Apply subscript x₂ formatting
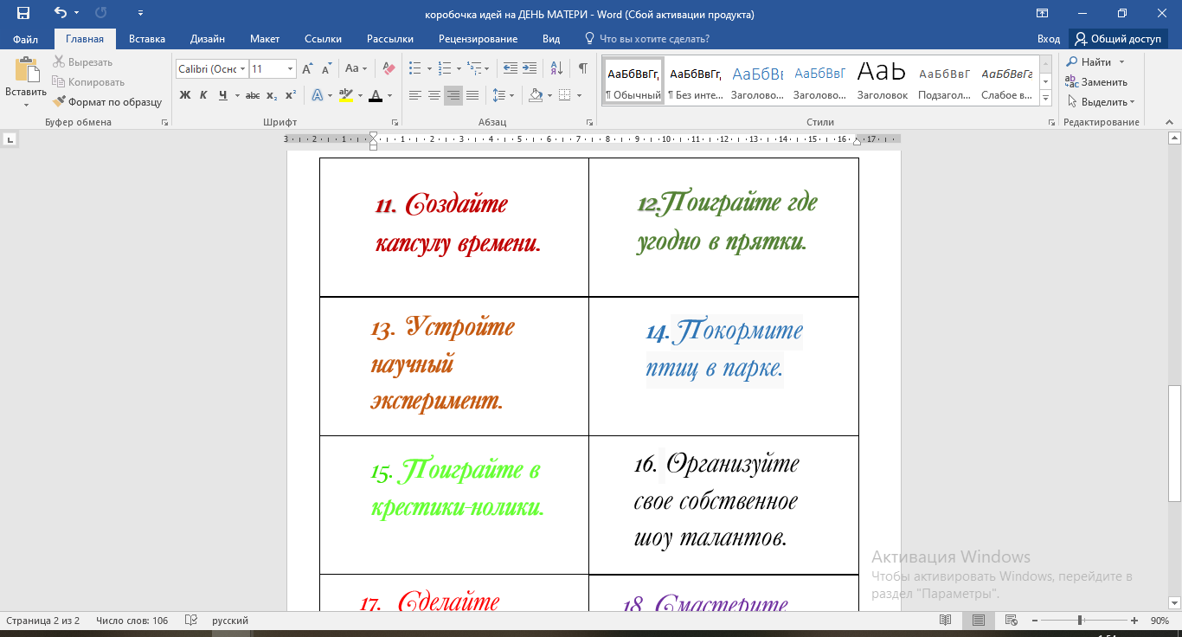The width and height of the screenshot is (1182, 637). (272, 95)
